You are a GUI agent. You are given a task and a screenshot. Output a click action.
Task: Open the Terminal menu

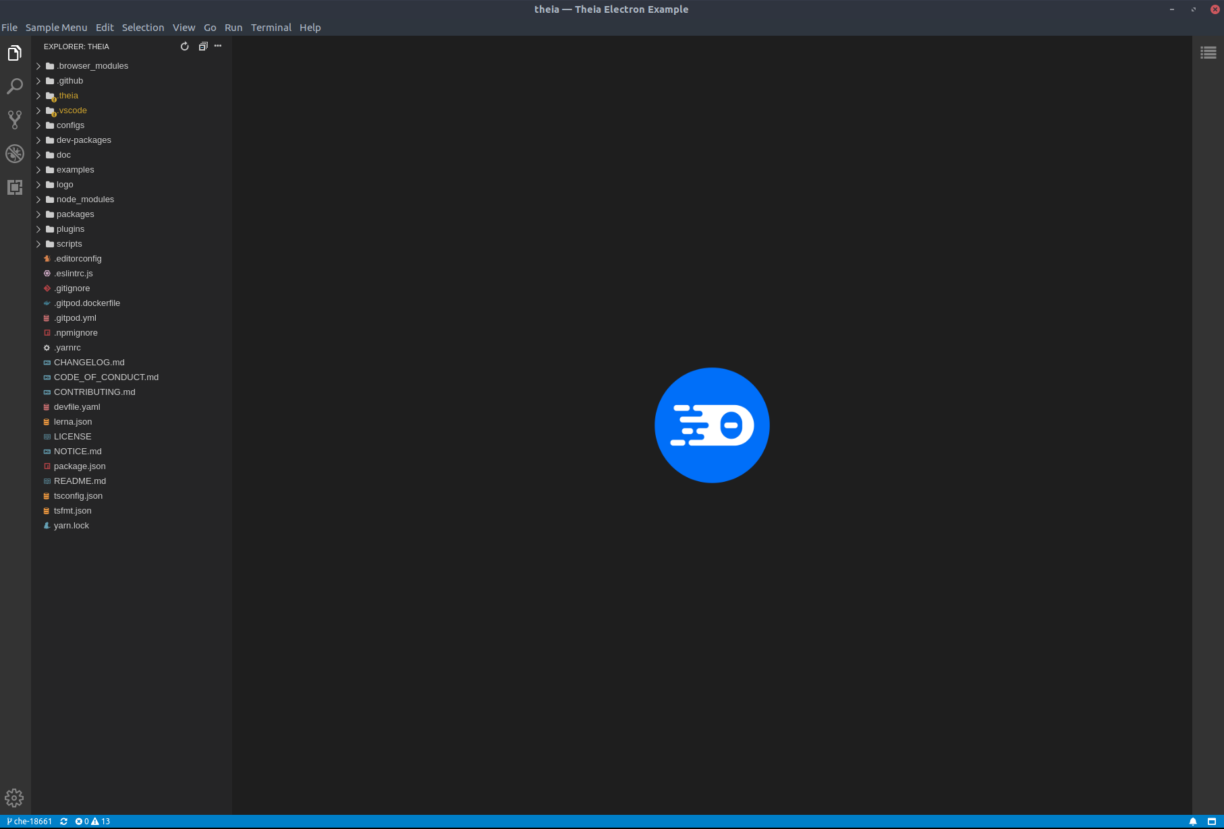pos(271,28)
